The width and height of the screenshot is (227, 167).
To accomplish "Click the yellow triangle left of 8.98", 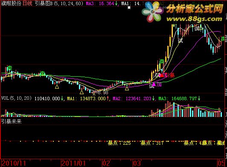I will coord(81,92).
